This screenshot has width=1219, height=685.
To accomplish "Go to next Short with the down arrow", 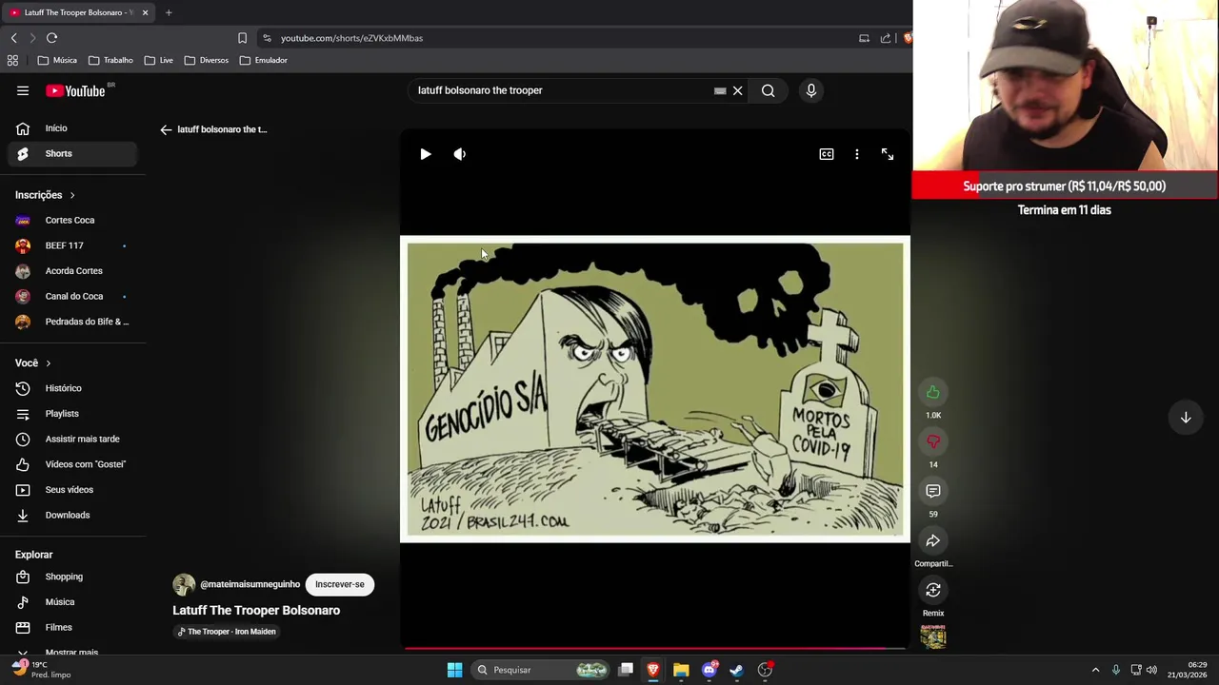I will [x=1186, y=418].
